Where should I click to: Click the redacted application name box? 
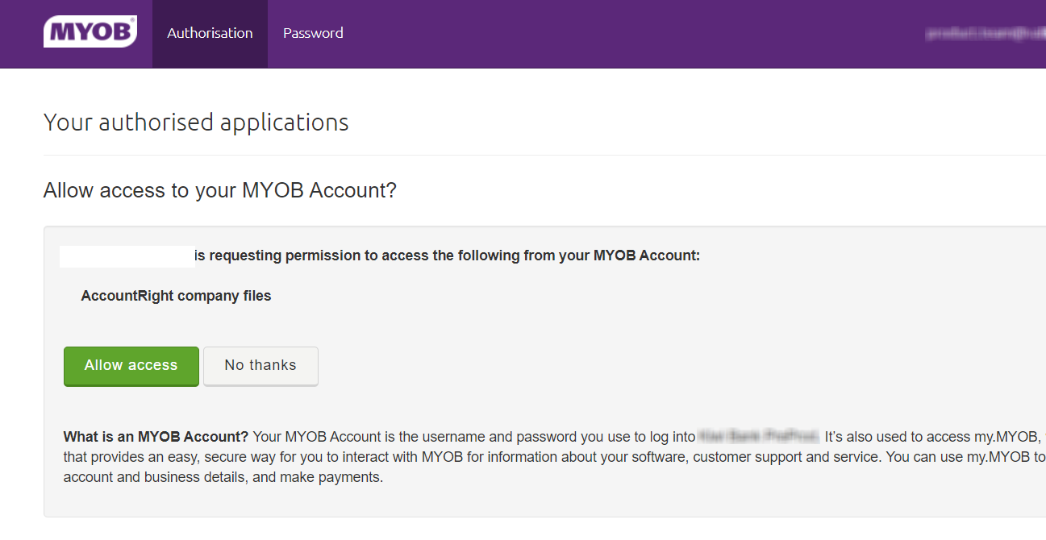coord(127,256)
